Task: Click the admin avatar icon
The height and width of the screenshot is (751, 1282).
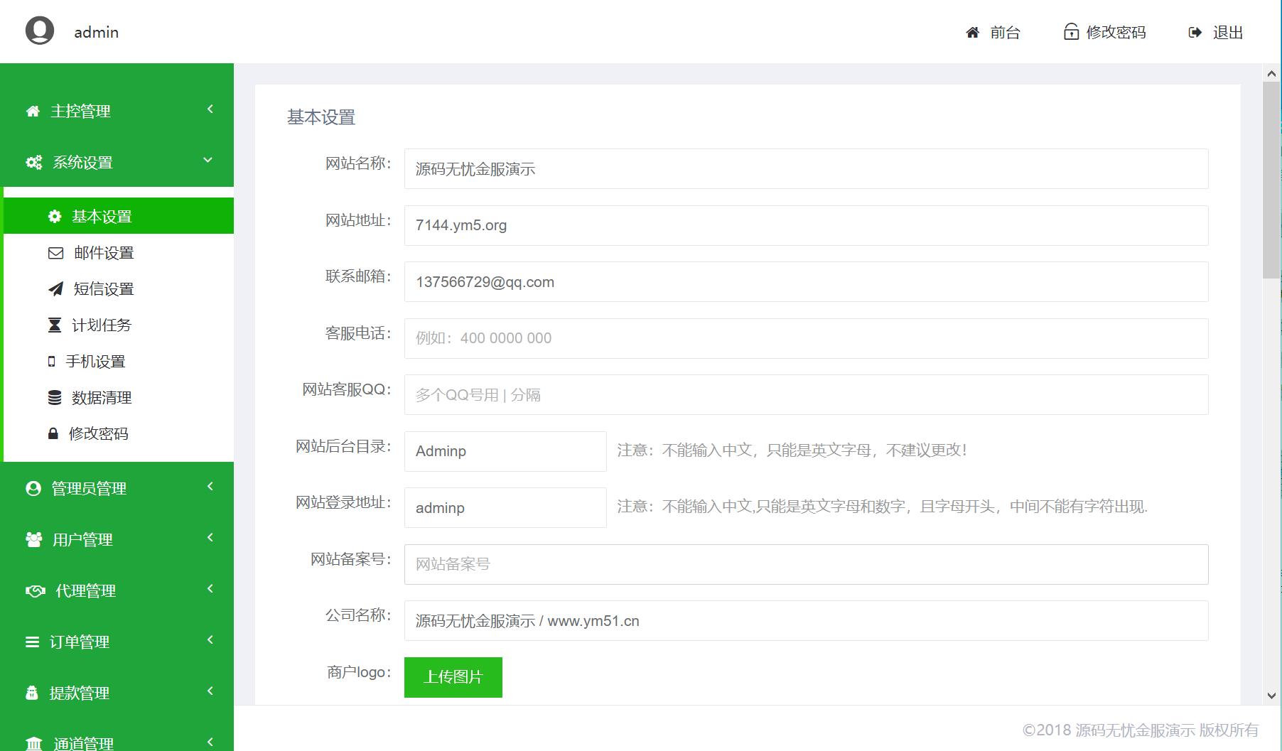Action: 39,31
